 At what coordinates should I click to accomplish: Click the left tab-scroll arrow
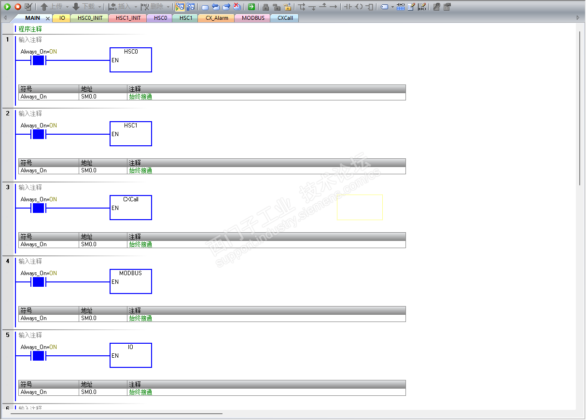click(x=5, y=18)
